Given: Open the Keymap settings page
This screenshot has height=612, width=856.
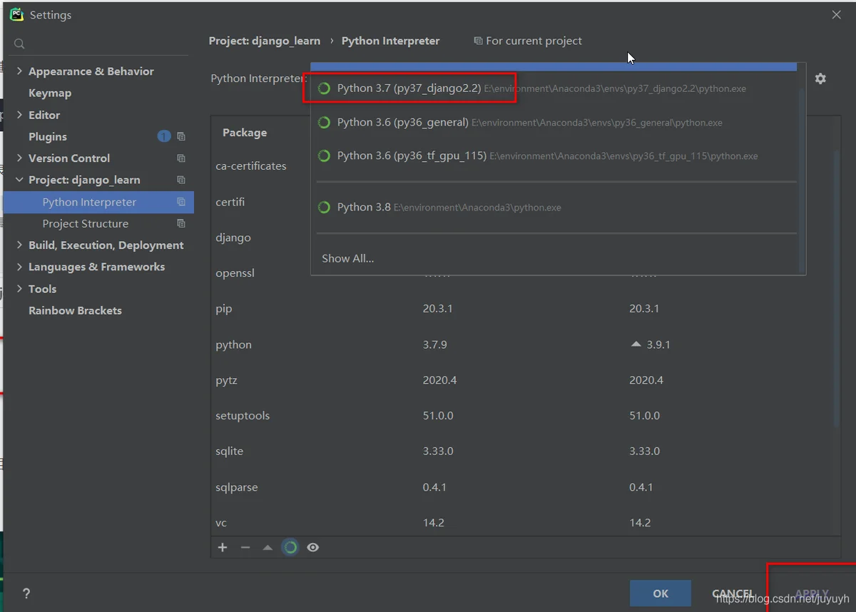Looking at the screenshot, I should 50,93.
